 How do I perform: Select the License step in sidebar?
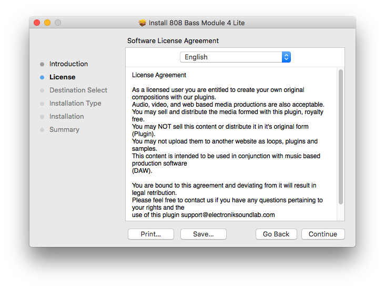coord(63,77)
